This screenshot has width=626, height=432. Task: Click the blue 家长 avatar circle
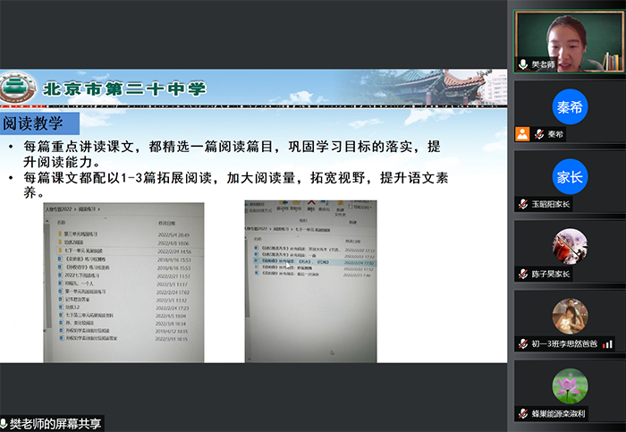click(570, 176)
